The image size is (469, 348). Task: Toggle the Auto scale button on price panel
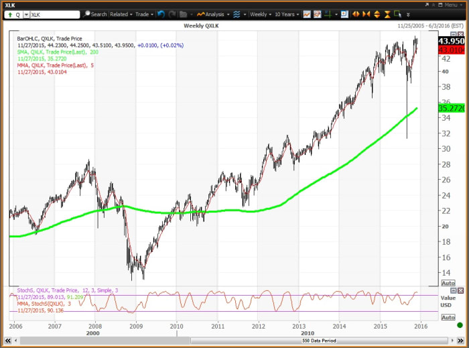coord(448,283)
